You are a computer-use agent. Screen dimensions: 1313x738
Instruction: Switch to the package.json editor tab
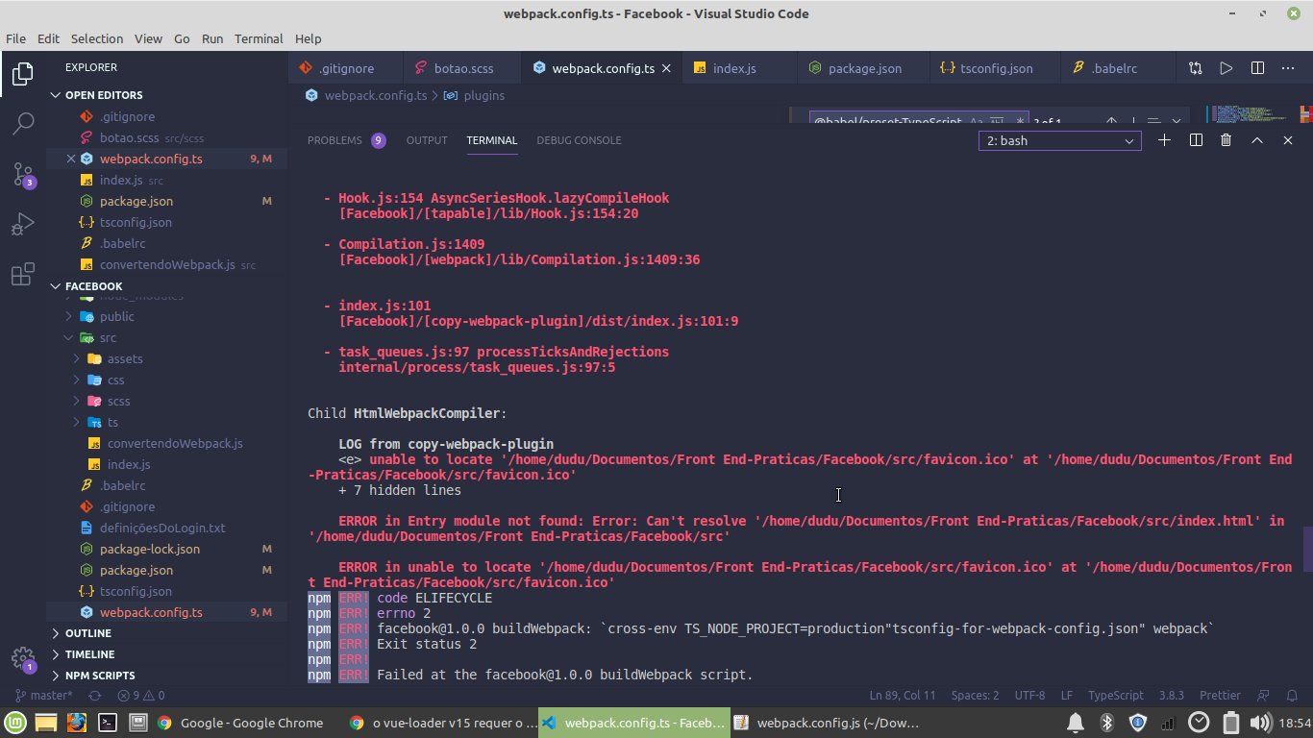coord(863,68)
